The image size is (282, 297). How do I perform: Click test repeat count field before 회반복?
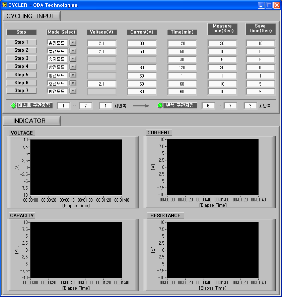(105, 106)
